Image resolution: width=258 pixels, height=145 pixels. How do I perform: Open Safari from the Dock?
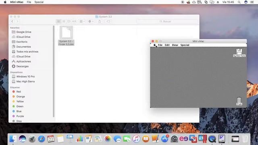click(42, 139)
